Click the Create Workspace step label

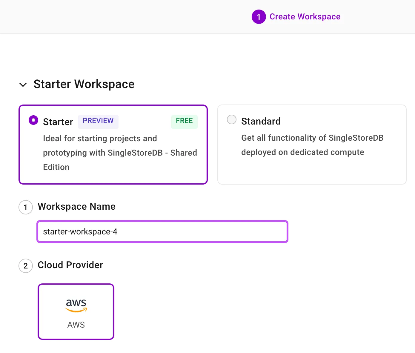305,17
